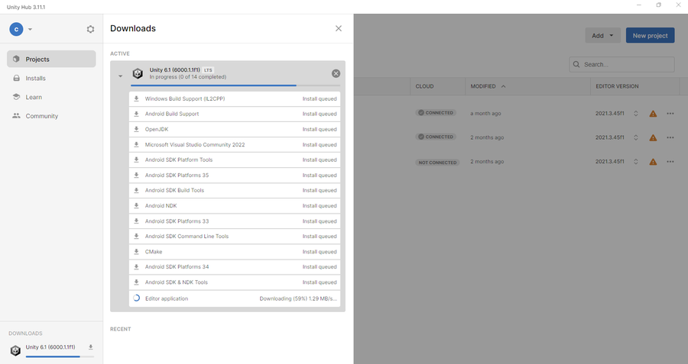This screenshot has height=364, width=688.
Task: Select the Microsoft Visual Studio Community 2022 label
Action: [195, 144]
